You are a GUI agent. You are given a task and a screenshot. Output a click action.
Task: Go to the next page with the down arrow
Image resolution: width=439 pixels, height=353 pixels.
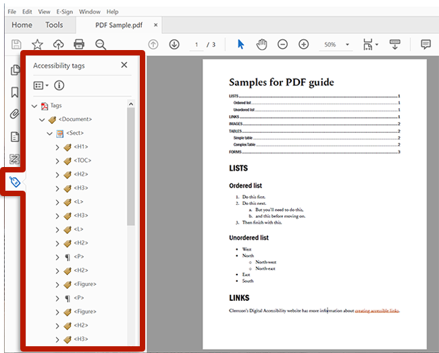click(174, 45)
